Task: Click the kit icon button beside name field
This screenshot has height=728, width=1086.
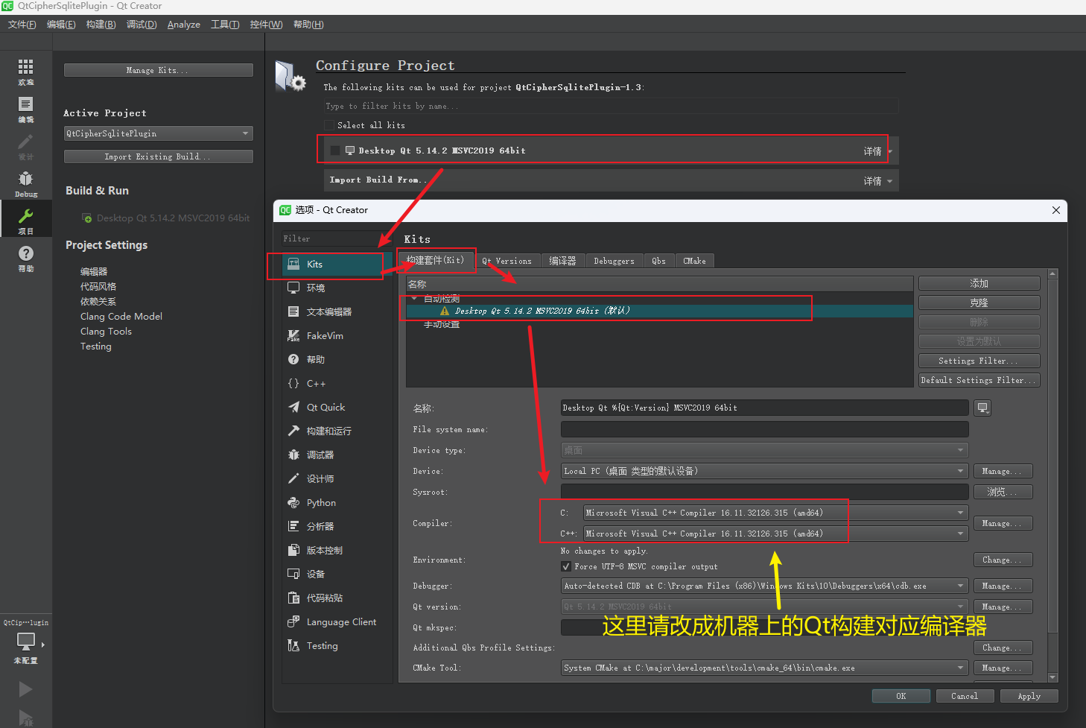Action: [x=982, y=408]
